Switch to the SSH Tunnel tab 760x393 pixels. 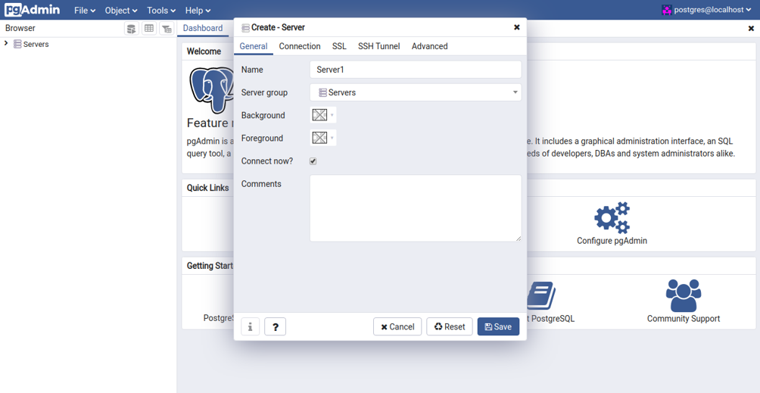coord(379,46)
